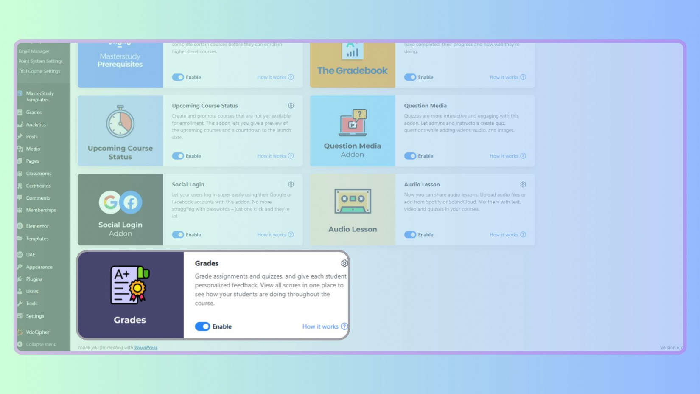This screenshot has height=394, width=700.
Task: Click Appearance brush icon in sidebar
Action: [x=20, y=267]
